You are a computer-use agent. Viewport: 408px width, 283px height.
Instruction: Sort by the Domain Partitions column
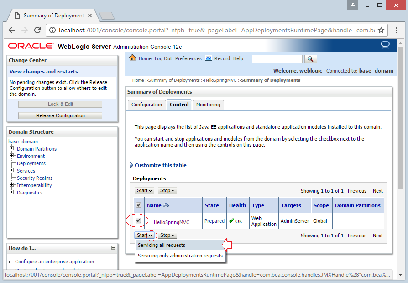[x=358, y=205]
